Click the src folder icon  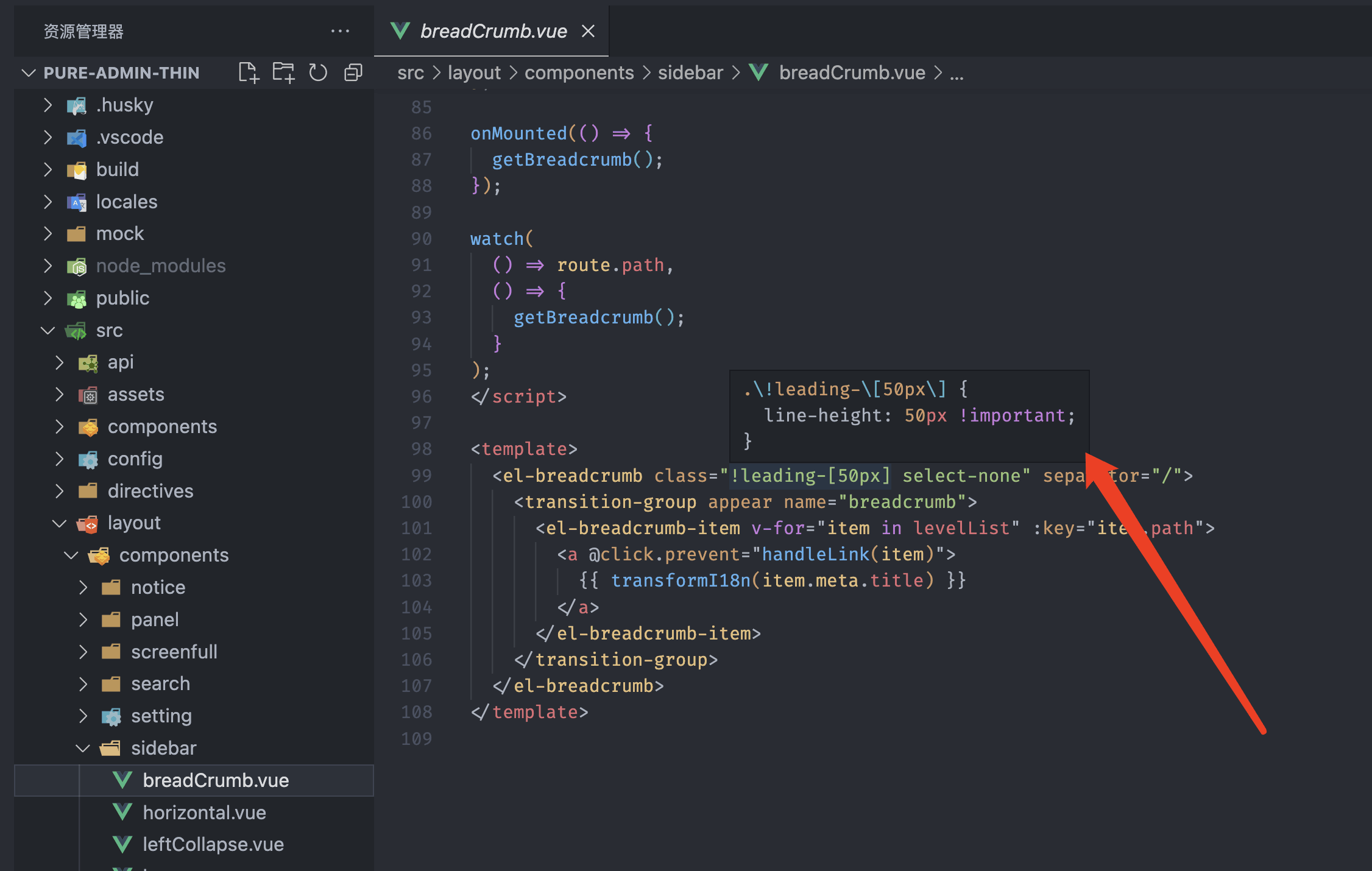77,331
